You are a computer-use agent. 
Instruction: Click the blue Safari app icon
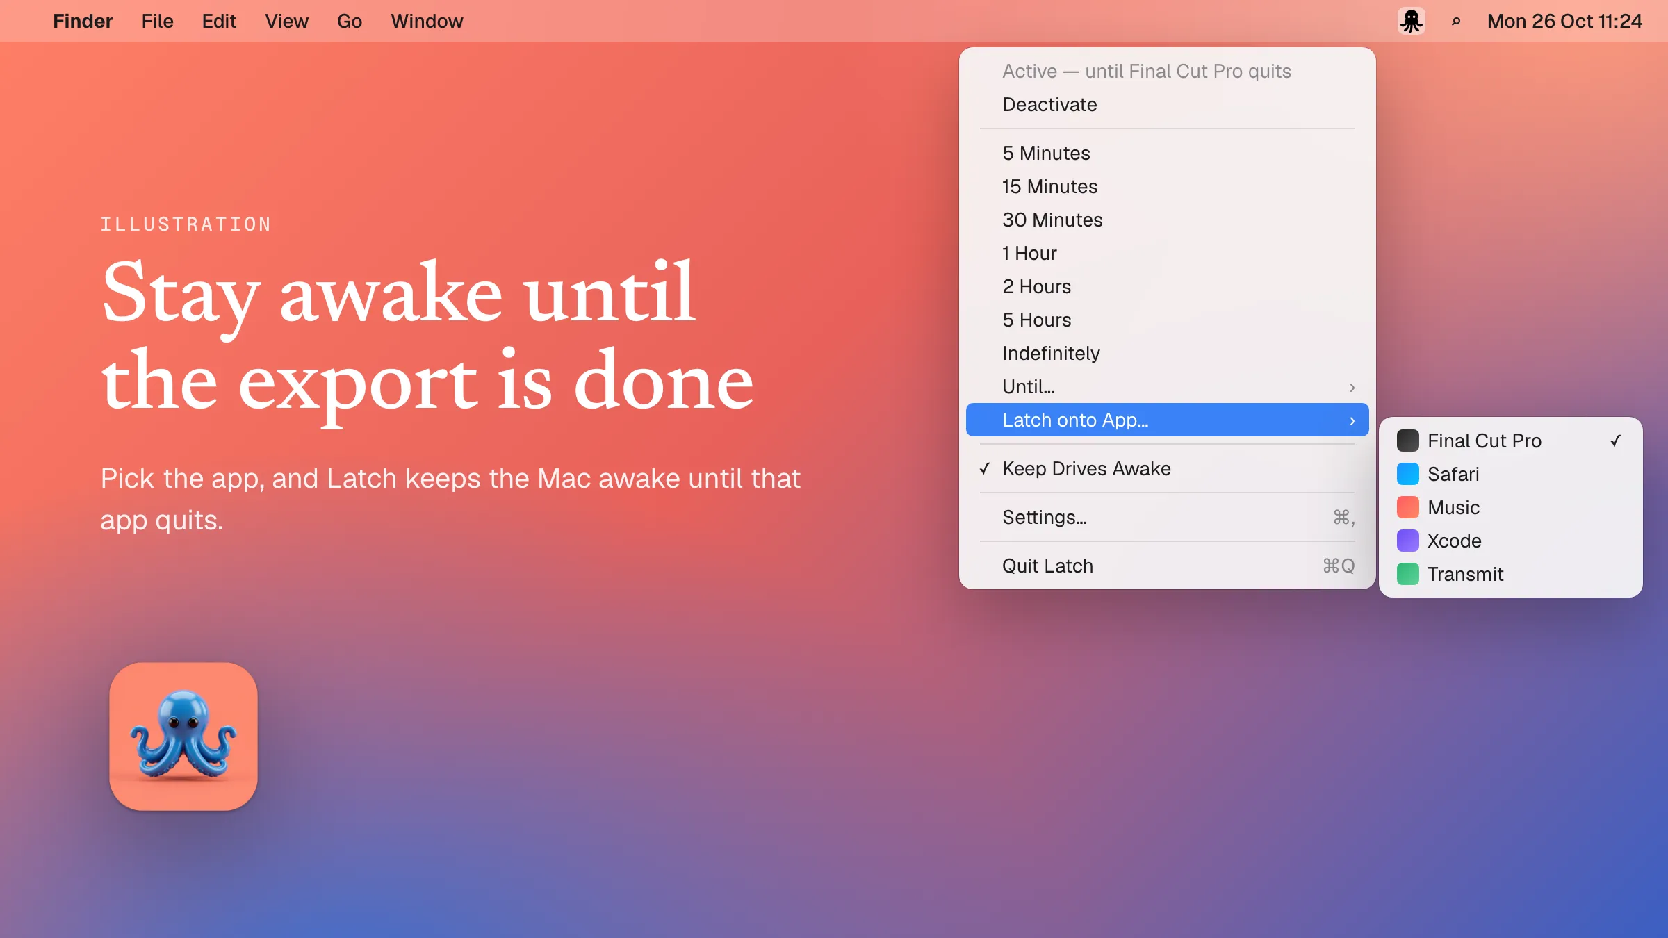coord(1407,474)
